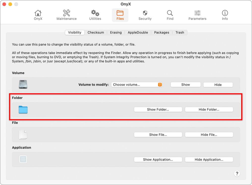Click the blank document file icon

23,135
